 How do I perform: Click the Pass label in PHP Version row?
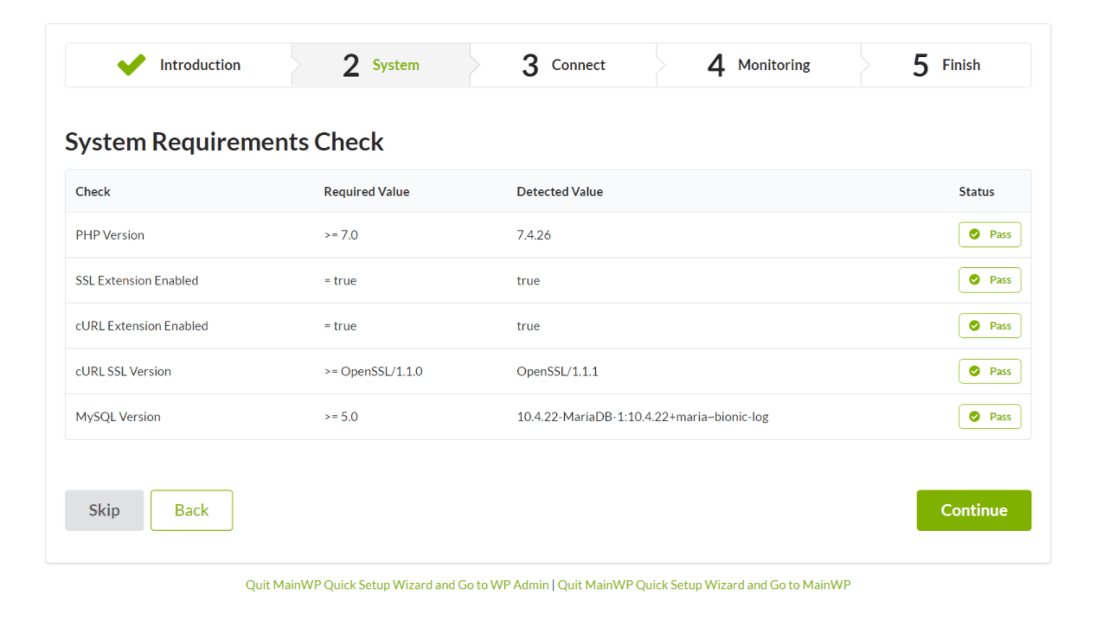point(1000,234)
